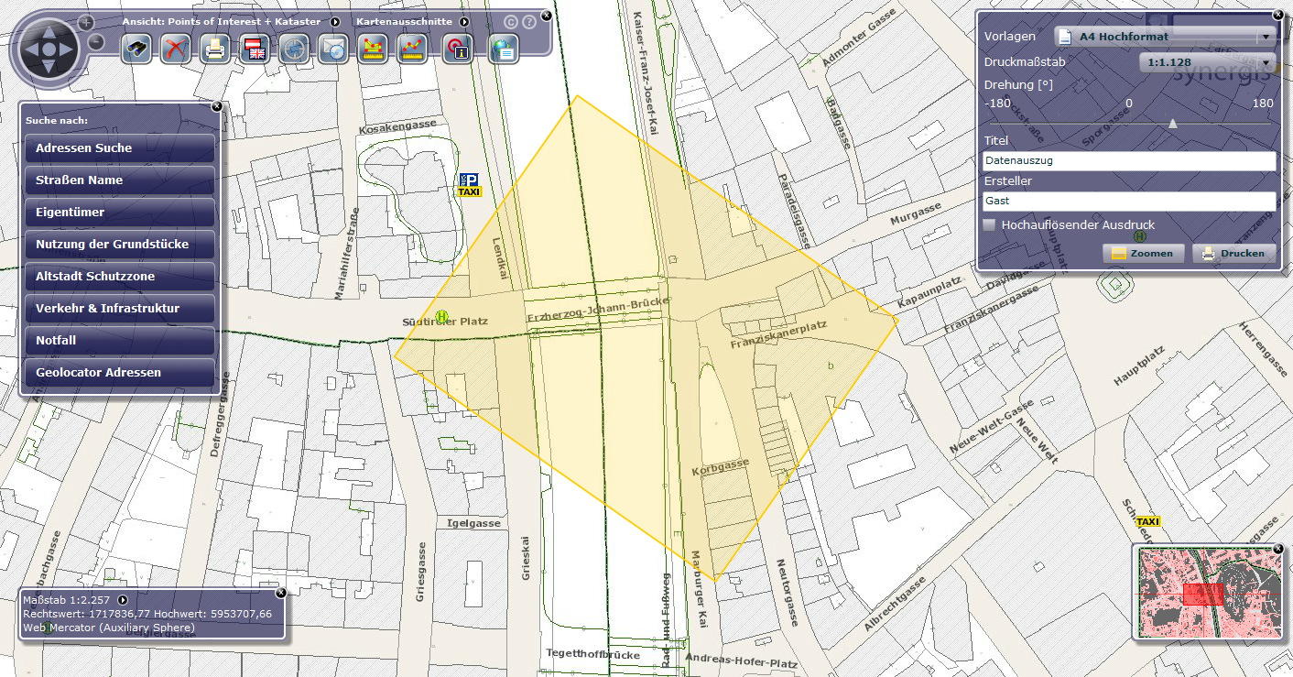The width and height of the screenshot is (1293, 677).
Task: Click the Drehung rotation slider handle
Action: tap(1172, 123)
